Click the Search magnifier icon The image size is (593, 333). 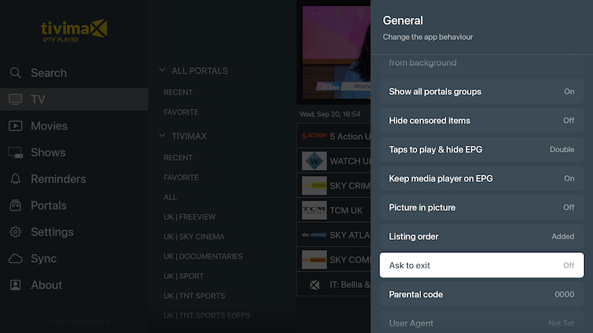(x=16, y=73)
